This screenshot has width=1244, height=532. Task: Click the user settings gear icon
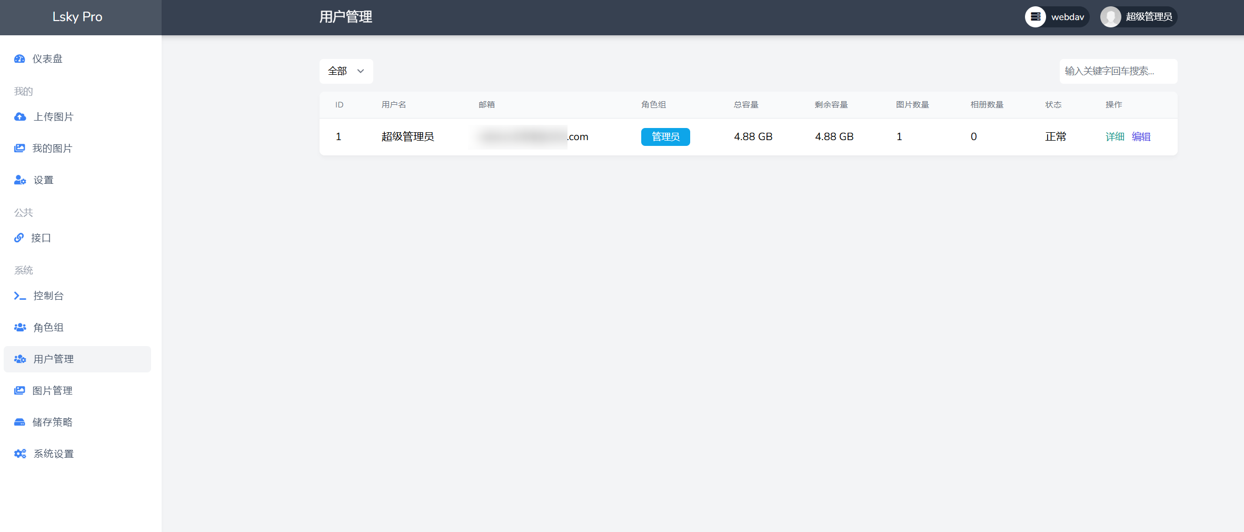20,180
